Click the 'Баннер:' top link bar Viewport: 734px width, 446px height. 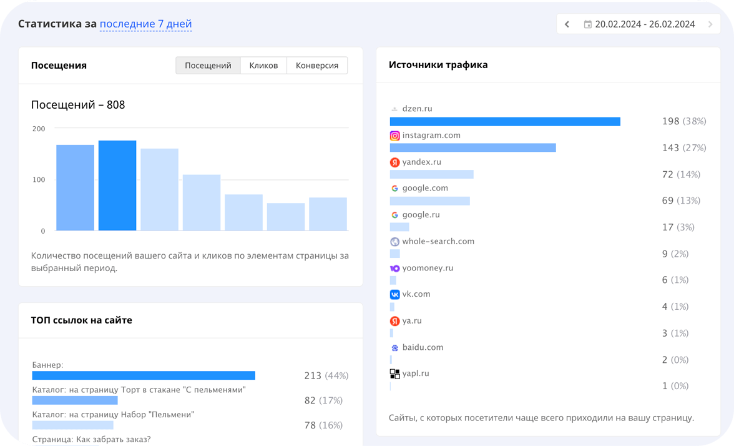pos(144,375)
